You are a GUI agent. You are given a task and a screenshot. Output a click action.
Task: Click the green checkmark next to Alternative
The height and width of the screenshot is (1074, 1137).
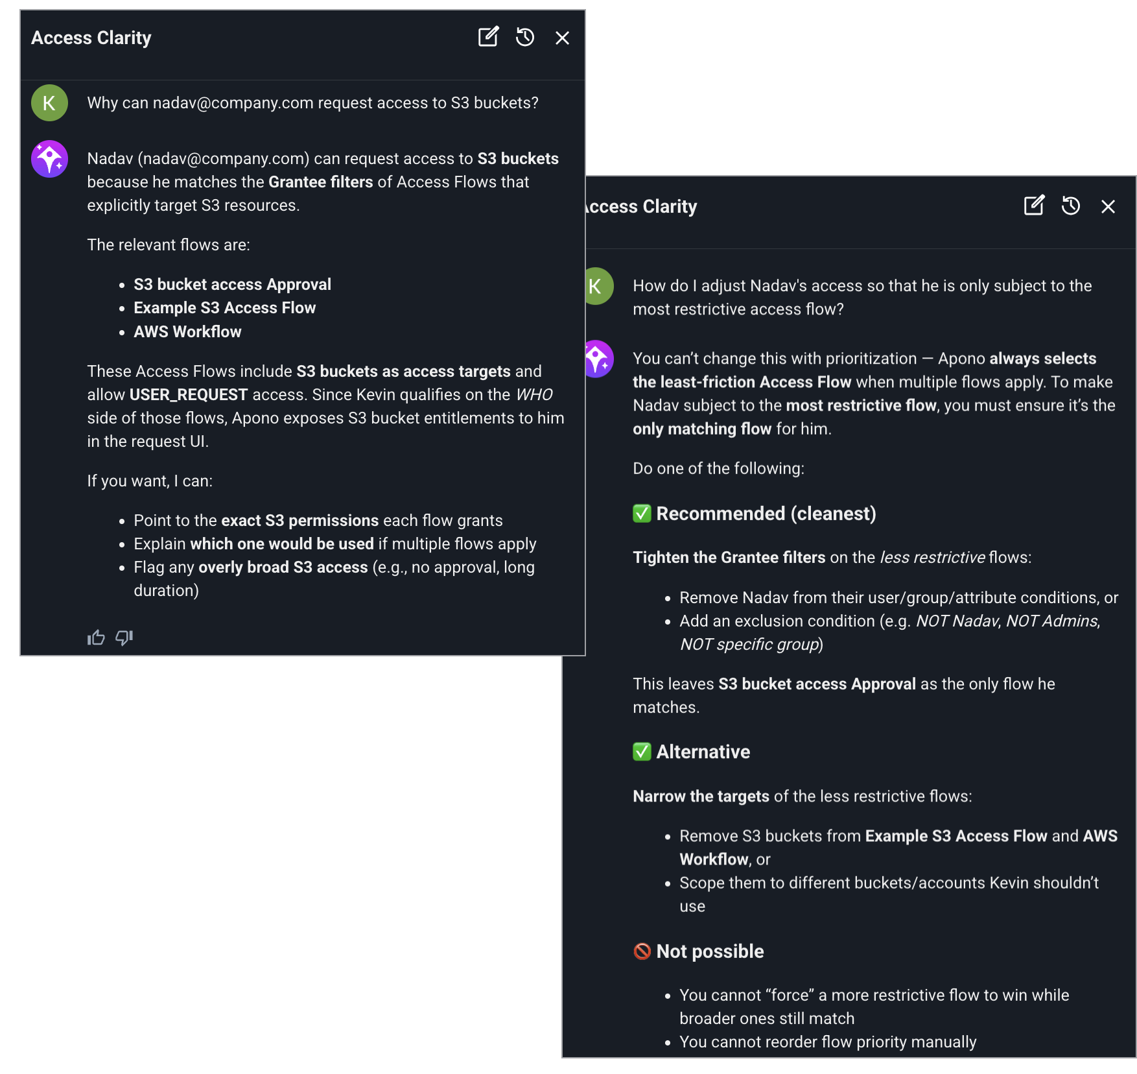click(642, 752)
